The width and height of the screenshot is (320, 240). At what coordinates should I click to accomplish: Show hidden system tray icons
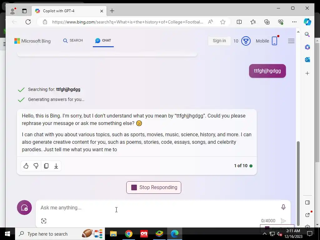[x=264, y=234]
